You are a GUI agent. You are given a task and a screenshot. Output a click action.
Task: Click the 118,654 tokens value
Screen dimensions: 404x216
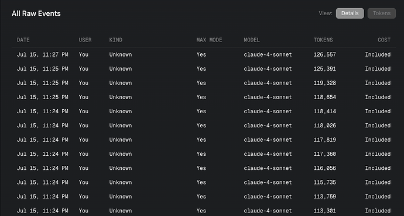tap(324, 97)
